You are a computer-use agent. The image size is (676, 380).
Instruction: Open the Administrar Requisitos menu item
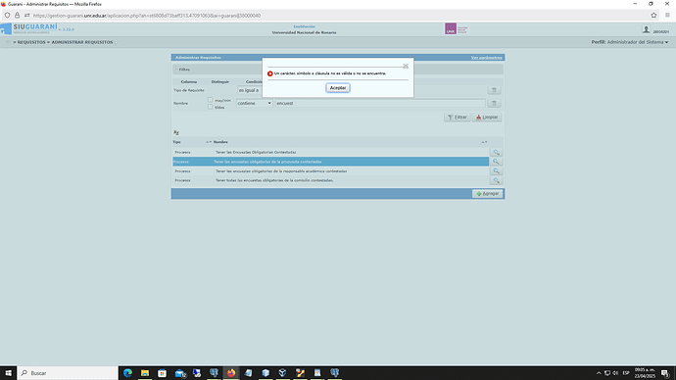click(82, 42)
